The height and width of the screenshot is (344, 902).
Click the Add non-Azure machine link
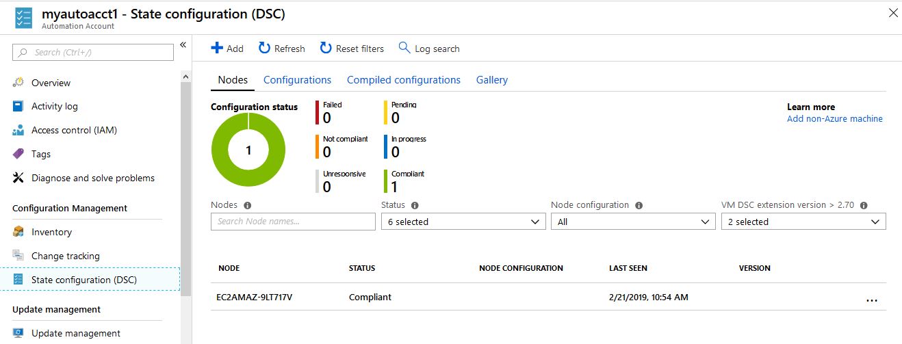click(834, 119)
